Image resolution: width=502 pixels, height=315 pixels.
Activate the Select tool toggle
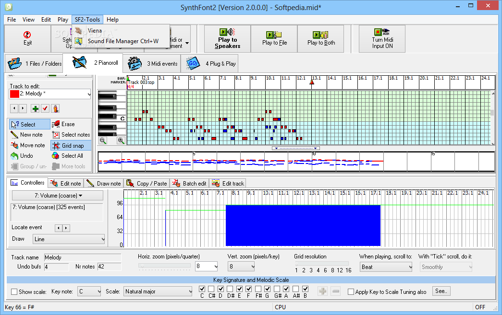click(29, 124)
